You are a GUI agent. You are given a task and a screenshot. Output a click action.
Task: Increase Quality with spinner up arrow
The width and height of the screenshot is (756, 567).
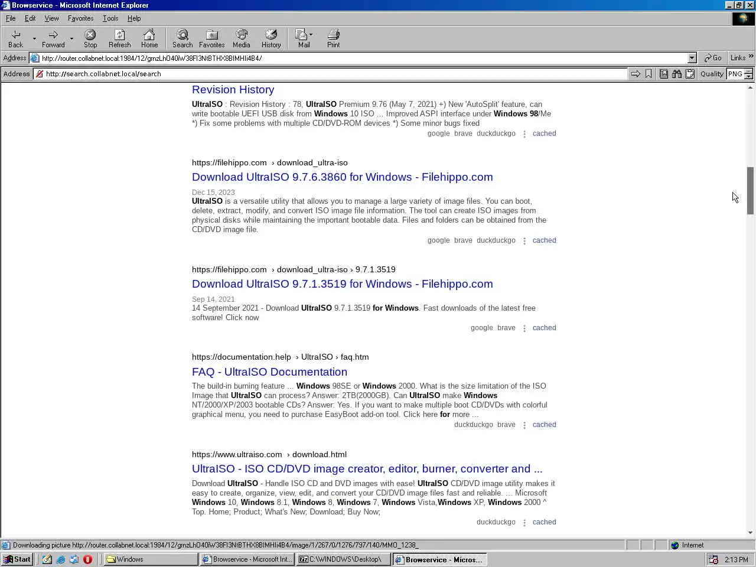pos(748,71)
